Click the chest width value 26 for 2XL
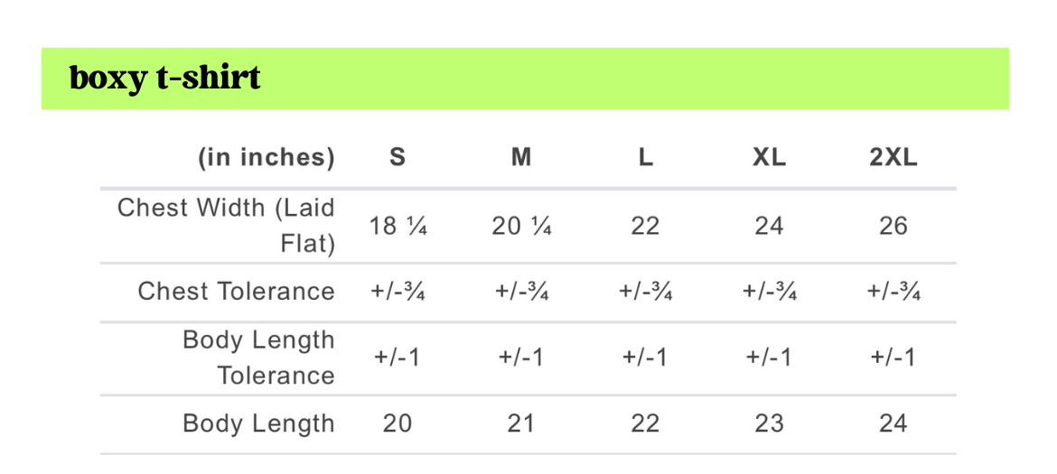Viewport: 1057px width, 474px height. pos(893,226)
